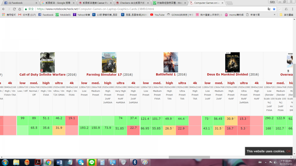Switch to the Caesar Park tab
This screenshot has height=166, width=296.
pyautogui.click(x=95, y=3)
